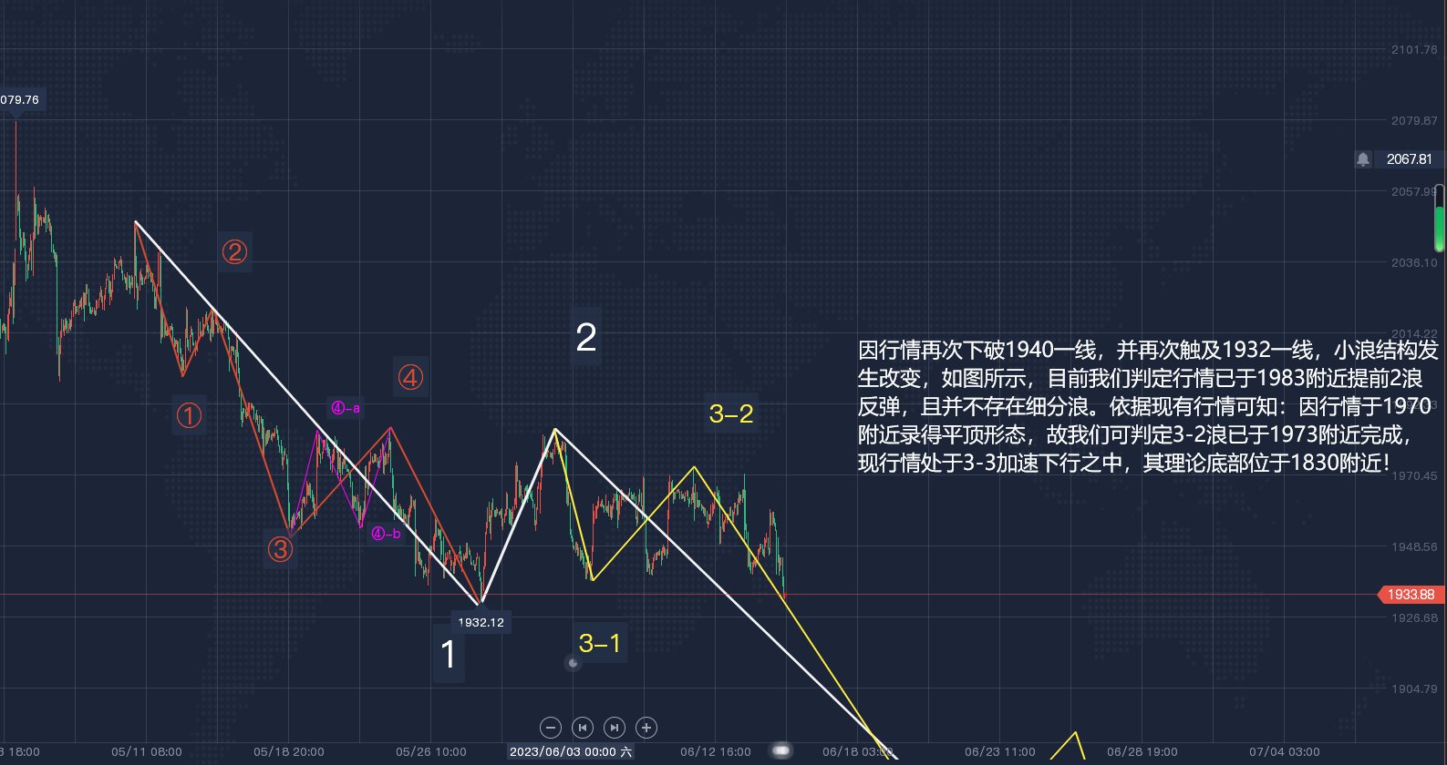Select the red 1933.88 current price tag
The image size is (1447, 765).
(x=1410, y=595)
